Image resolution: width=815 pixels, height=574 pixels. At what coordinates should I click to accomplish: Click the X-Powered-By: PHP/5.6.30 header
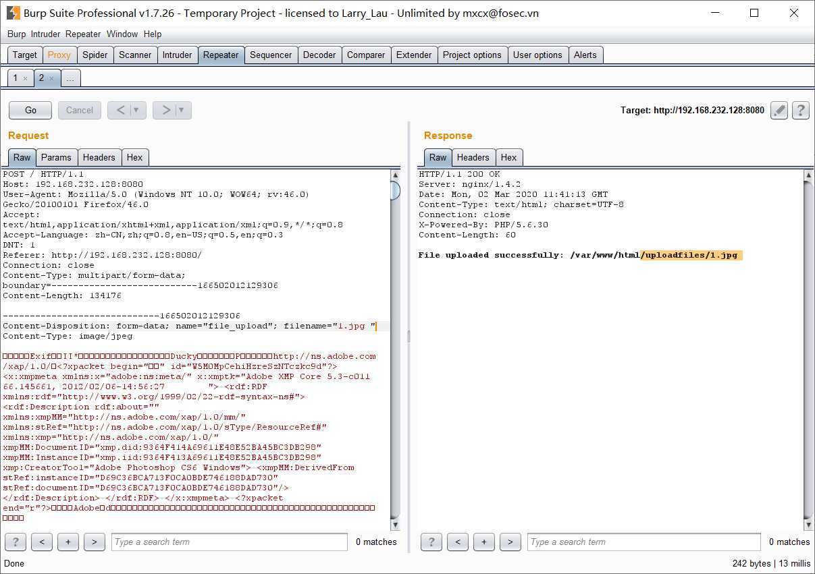(483, 225)
